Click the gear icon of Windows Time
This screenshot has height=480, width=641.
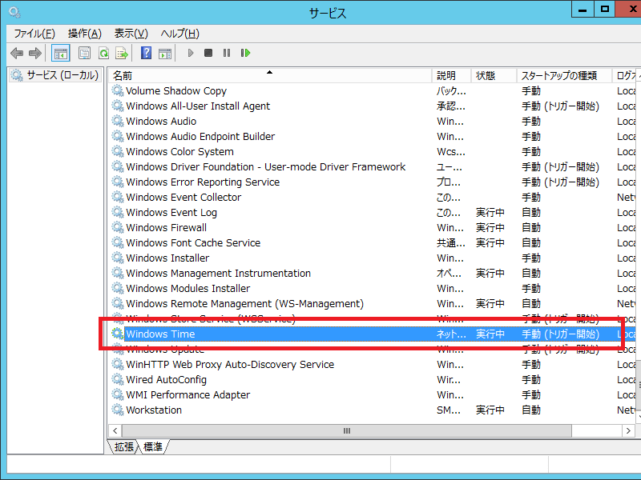tap(118, 334)
